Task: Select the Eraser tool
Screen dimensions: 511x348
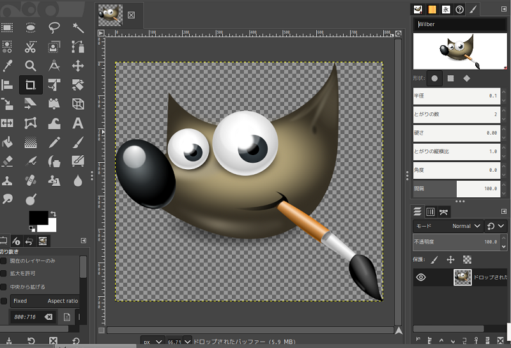Action: pos(7,162)
